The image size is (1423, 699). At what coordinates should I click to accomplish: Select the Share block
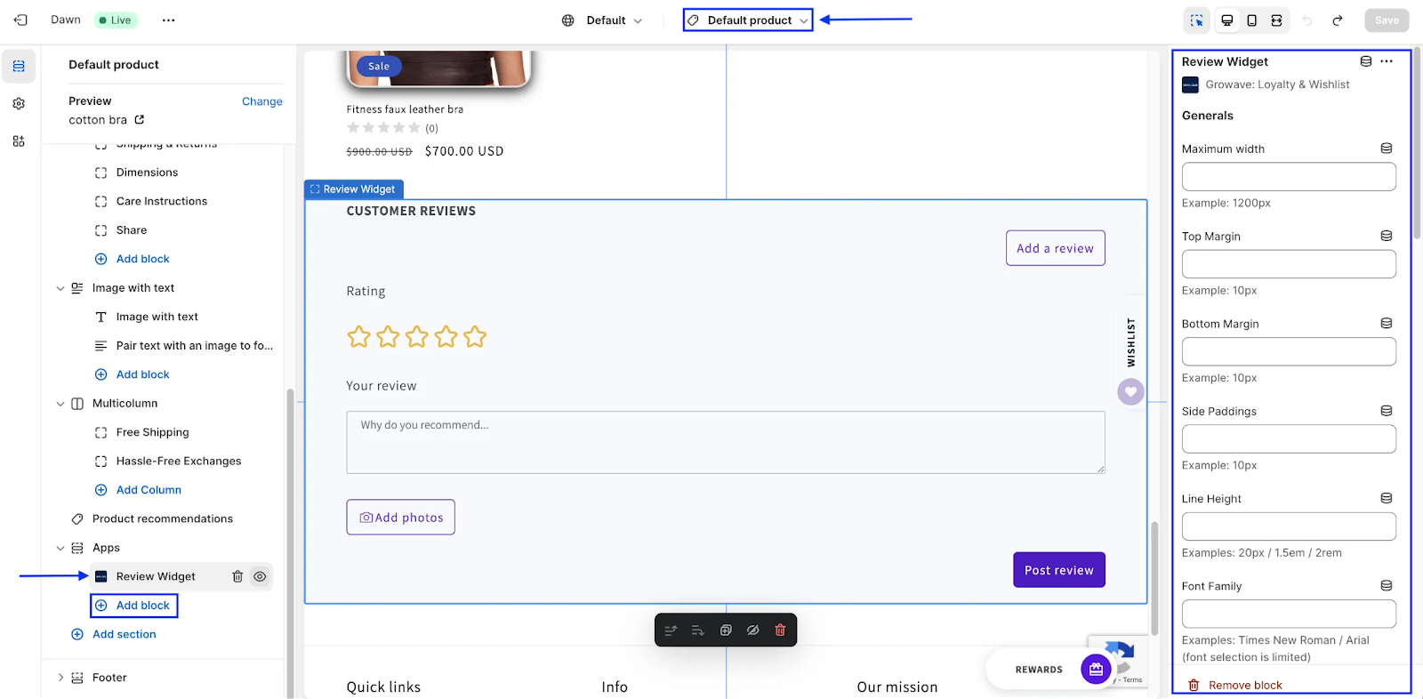[132, 230]
